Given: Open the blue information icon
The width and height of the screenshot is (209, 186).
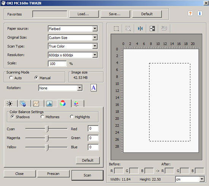Looking at the screenshot, I should [199, 13].
